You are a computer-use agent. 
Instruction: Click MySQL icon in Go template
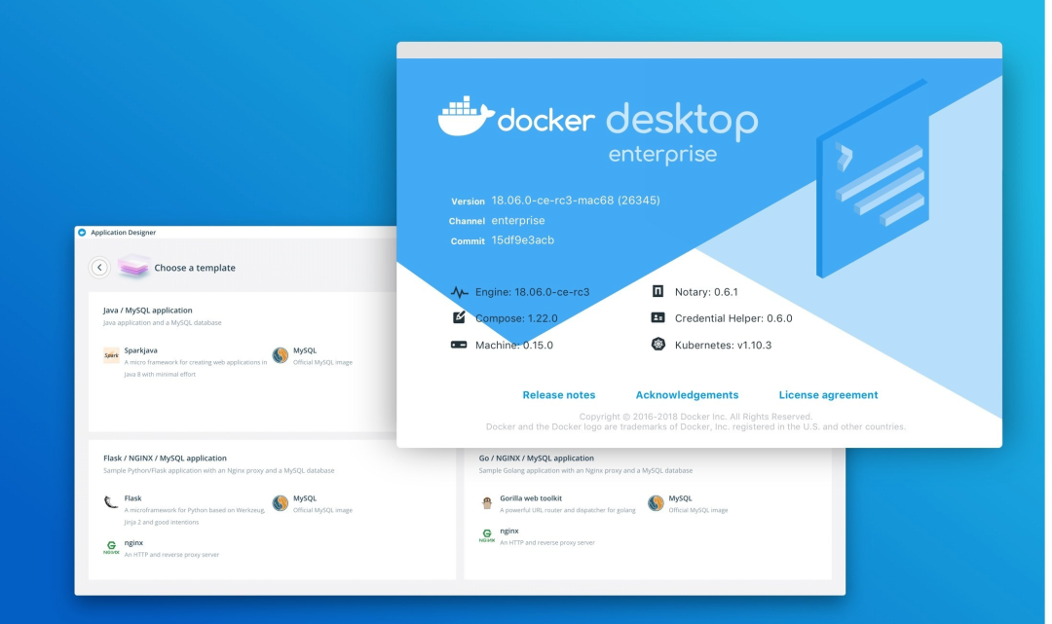[656, 502]
